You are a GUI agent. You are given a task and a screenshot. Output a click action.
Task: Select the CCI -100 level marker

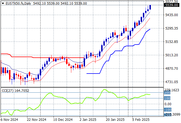pos(168,110)
